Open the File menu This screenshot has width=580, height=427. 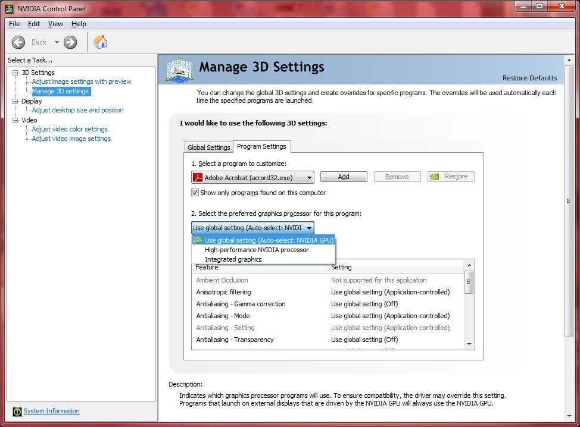click(14, 24)
